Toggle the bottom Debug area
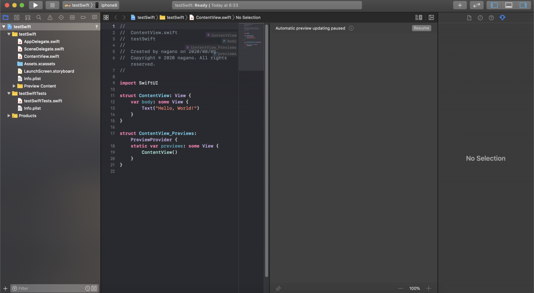534x293 pixels. click(509, 5)
